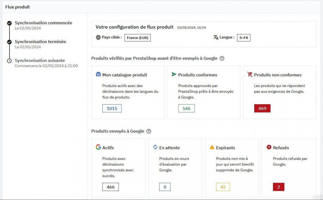Select the Flux produit panel header

pyautogui.click(x=17, y=7)
